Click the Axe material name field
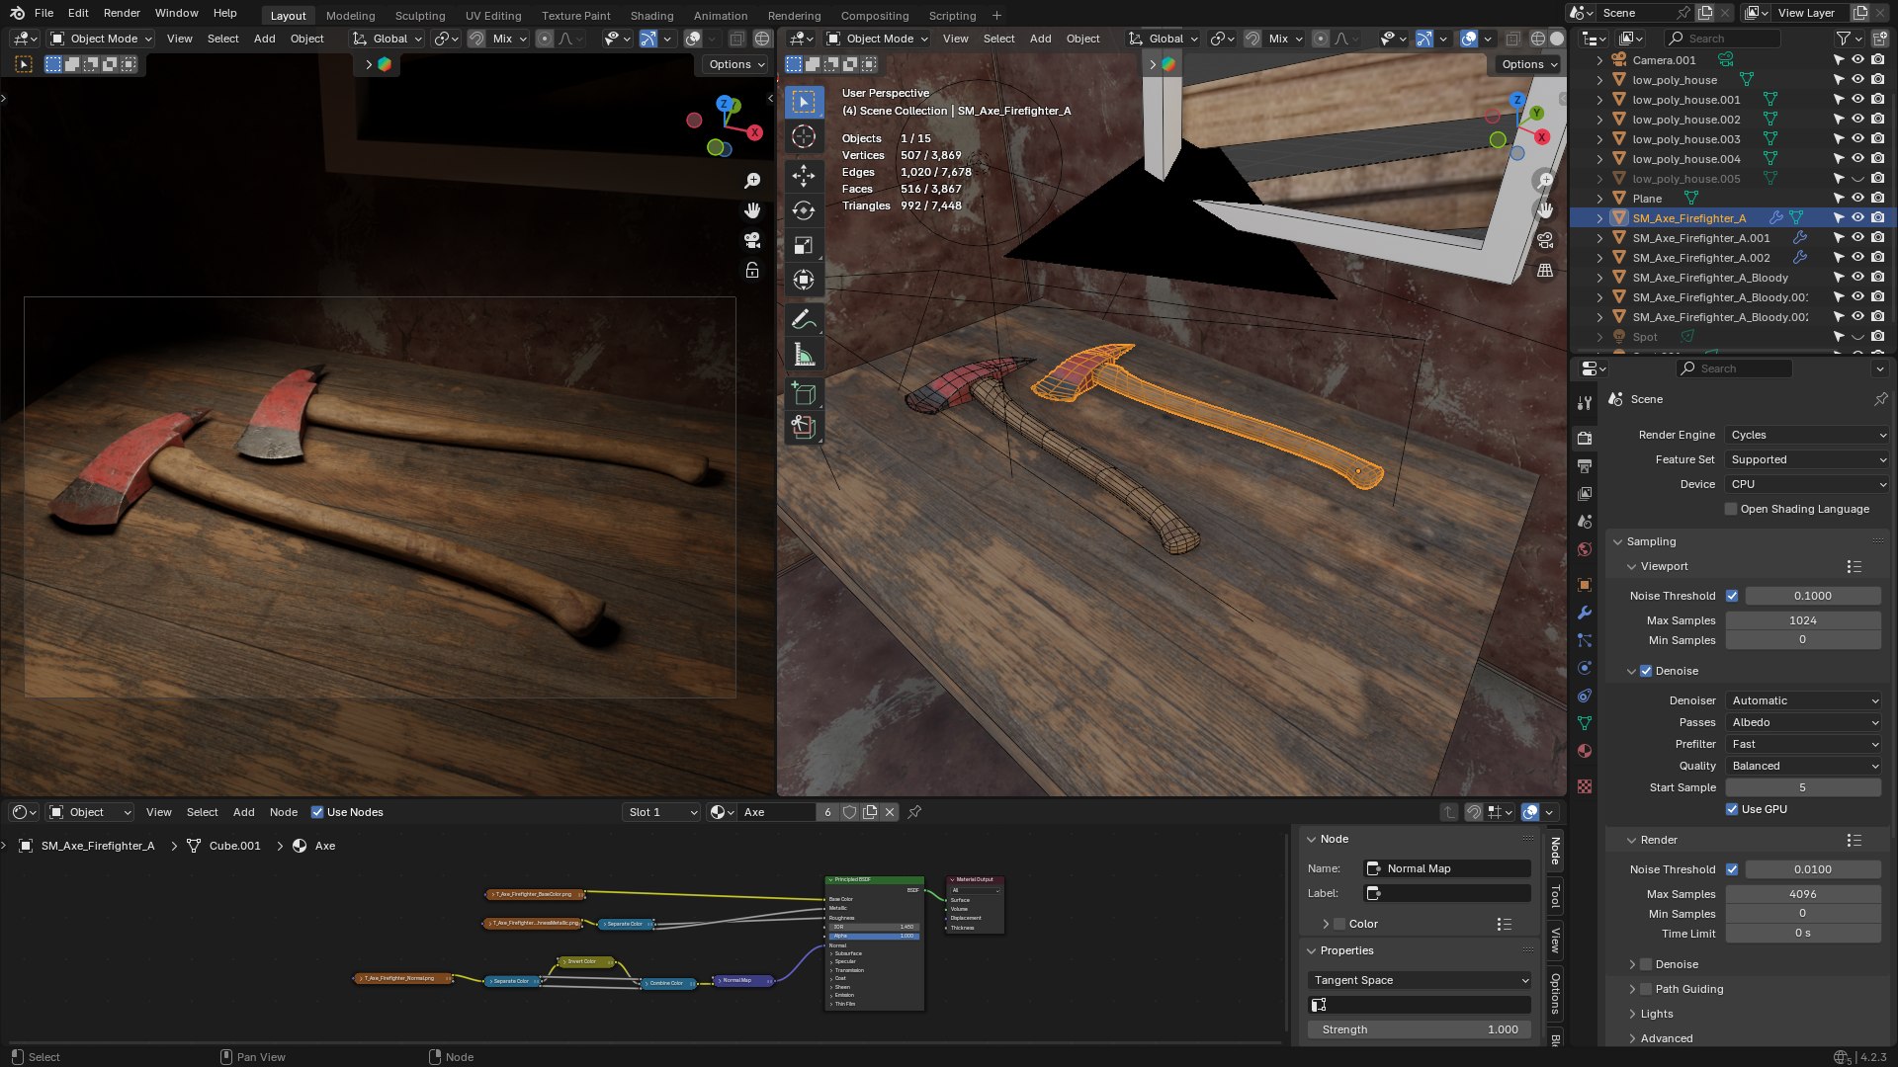1898x1067 pixels. [x=777, y=812]
